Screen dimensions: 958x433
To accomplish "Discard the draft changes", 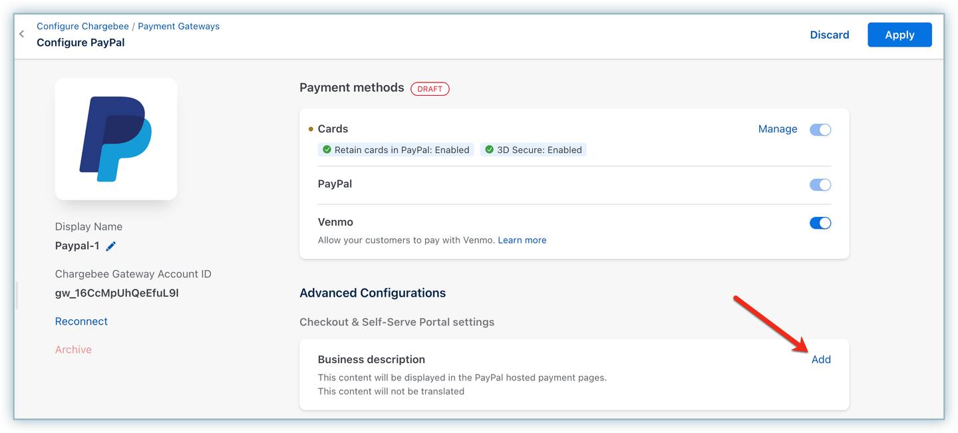I will 829,35.
